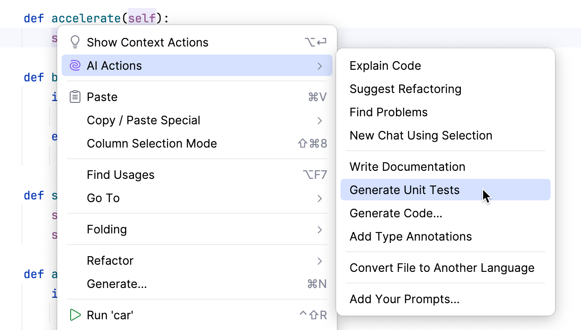The image size is (581, 330).
Task: Open the AI Actions submenu arrow
Action: click(320, 65)
